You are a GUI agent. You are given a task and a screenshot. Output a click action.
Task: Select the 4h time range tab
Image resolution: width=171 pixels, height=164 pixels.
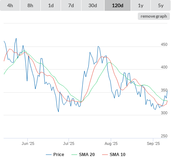click(x=10, y=5)
